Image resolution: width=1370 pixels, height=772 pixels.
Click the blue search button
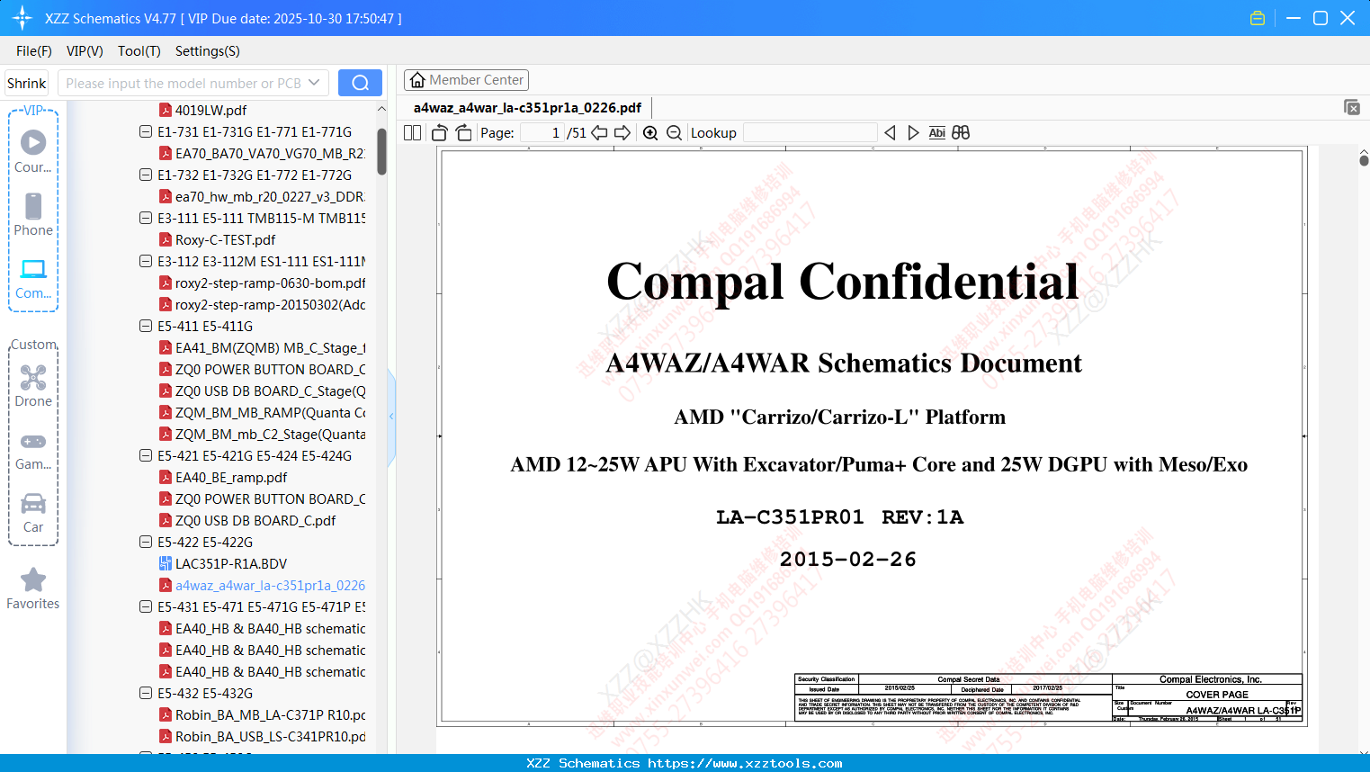[360, 83]
